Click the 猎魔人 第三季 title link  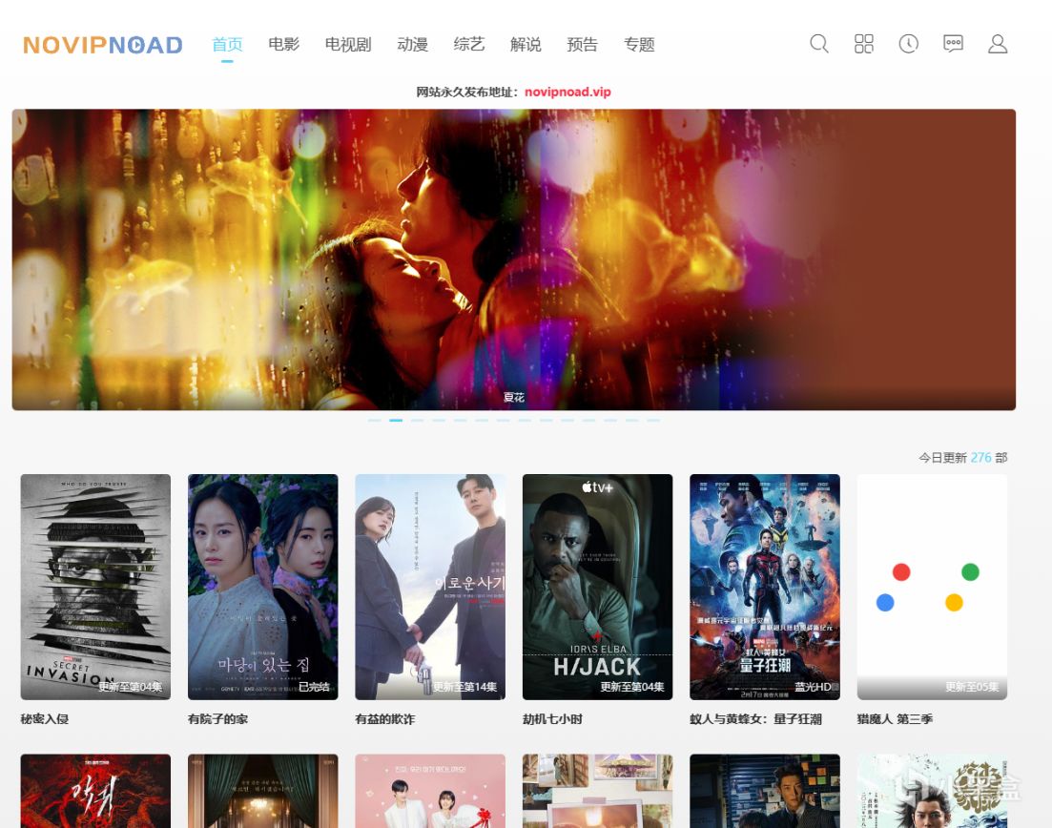click(x=895, y=718)
